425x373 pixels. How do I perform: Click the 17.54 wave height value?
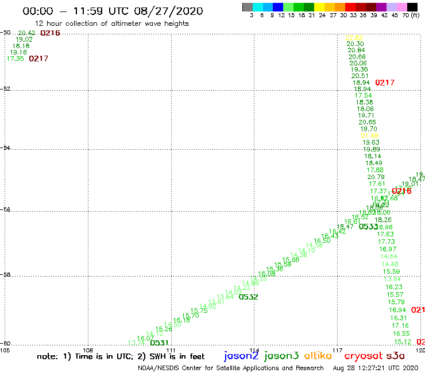pyautogui.click(x=363, y=95)
